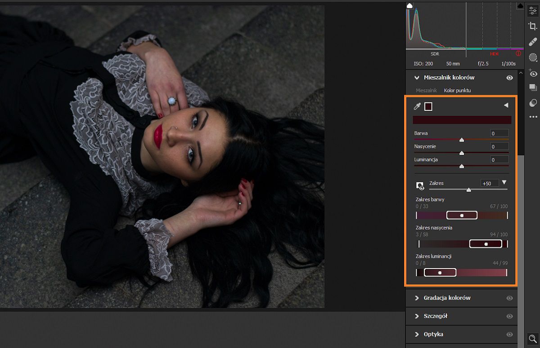The width and height of the screenshot is (540, 348).
Task: Switch to the Kolor punktu tab
Action: click(457, 90)
